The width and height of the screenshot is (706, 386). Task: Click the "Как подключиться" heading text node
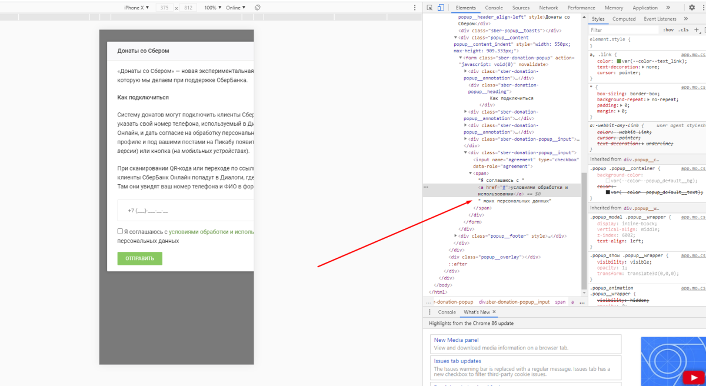point(511,98)
